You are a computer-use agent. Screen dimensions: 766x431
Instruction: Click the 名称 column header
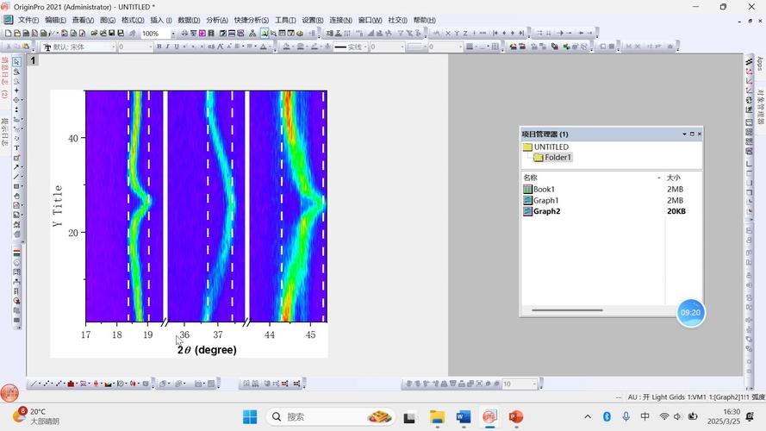[x=531, y=178]
